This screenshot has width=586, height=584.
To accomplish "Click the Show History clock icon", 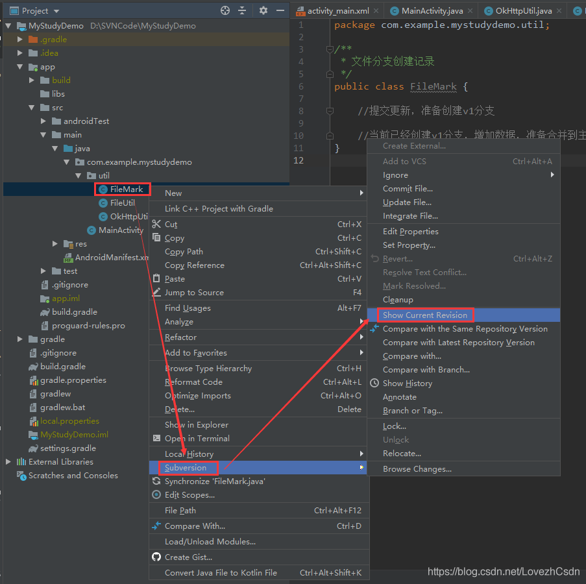I will coord(374,383).
